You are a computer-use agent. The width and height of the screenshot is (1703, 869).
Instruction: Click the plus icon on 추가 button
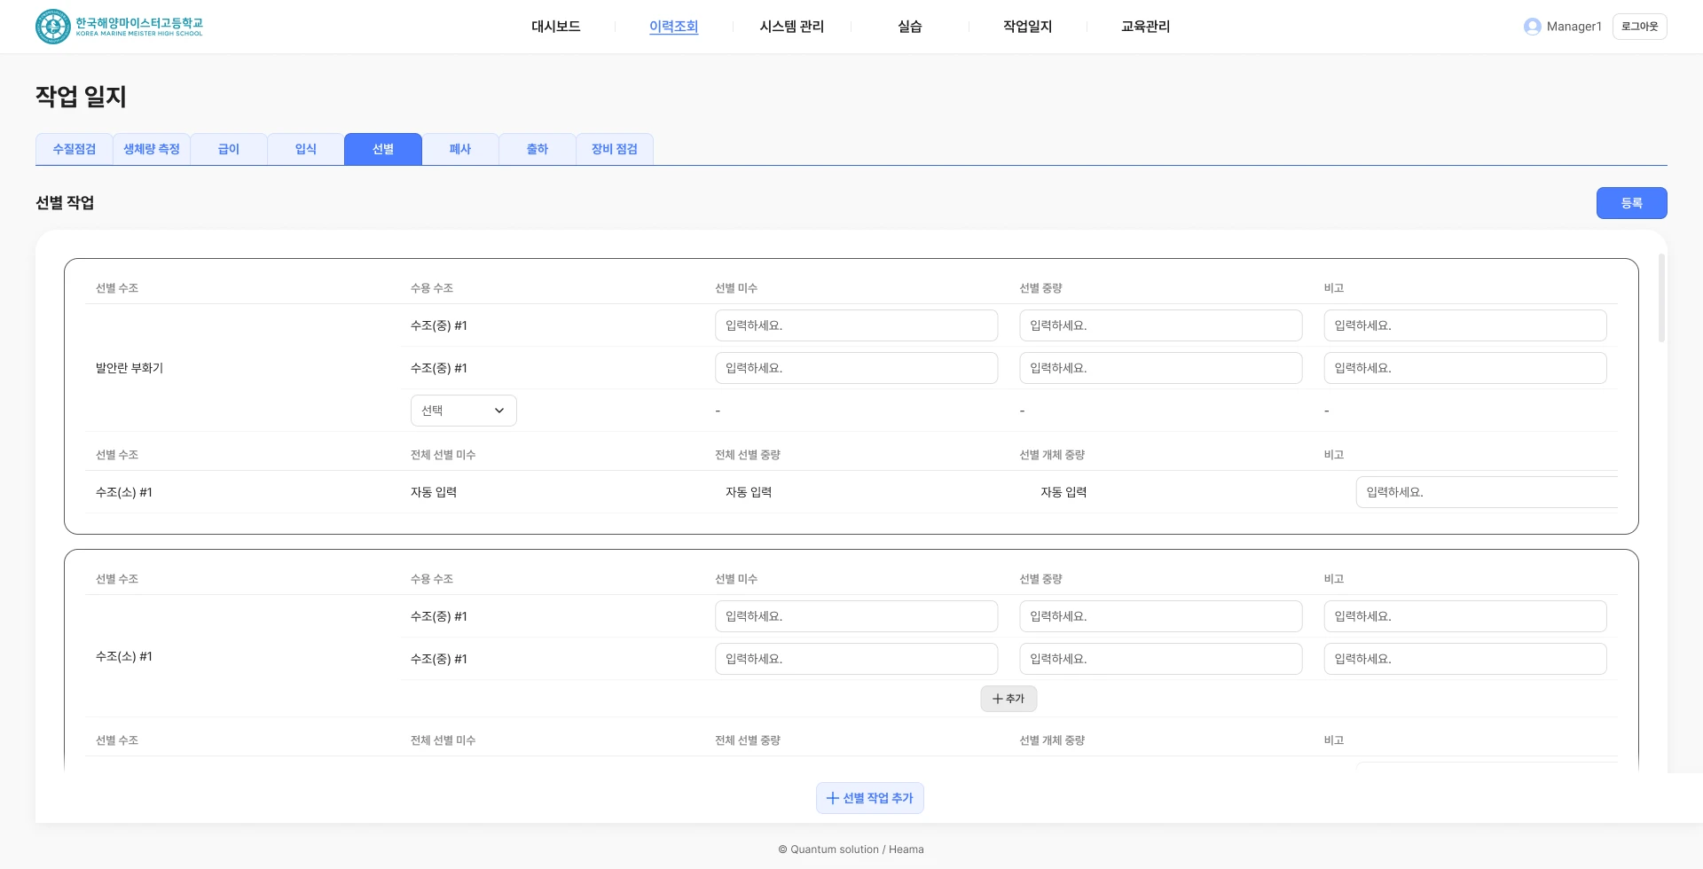tap(997, 699)
